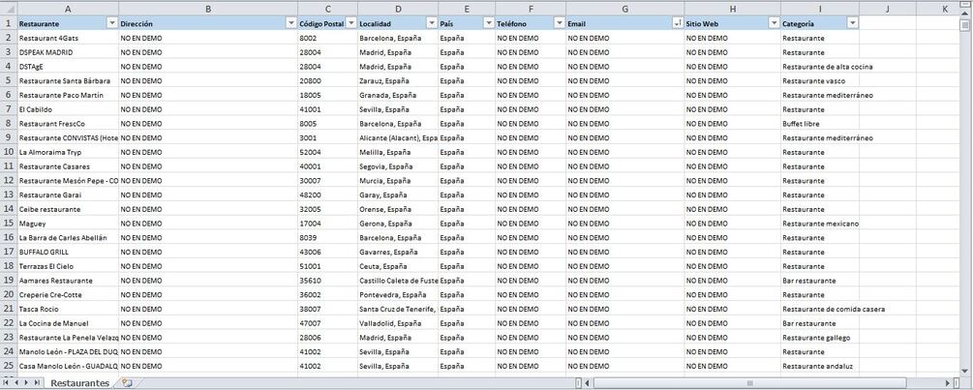Select column F header
The width and height of the screenshot is (973, 390).
(531, 9)
